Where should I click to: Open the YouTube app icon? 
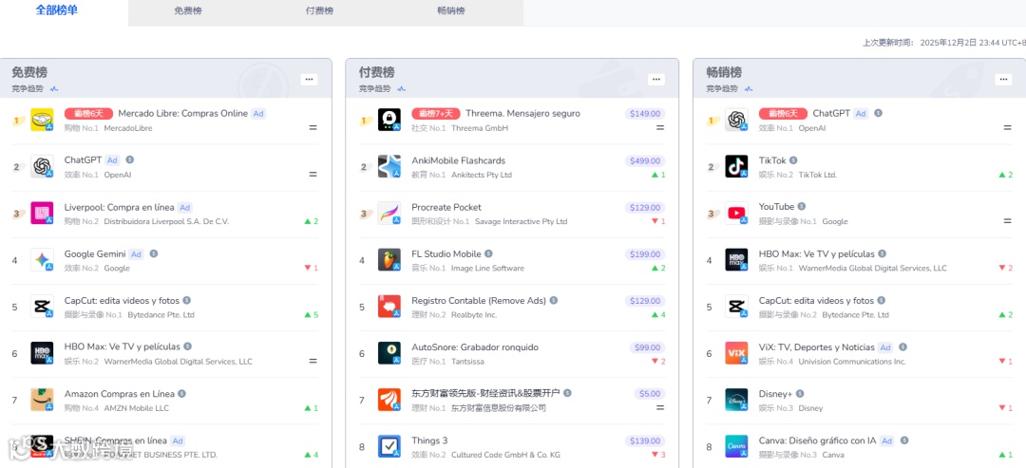point(737,213)
